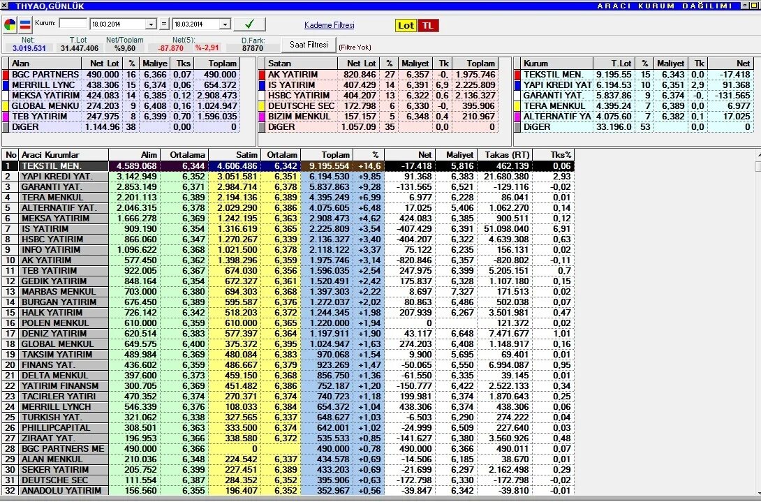Open the pie chart view icon
761x502 pixels.
[10, 24]
